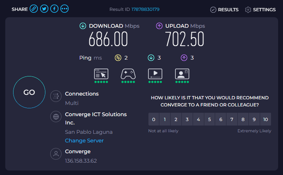Click the upload arrow icon beside UPLOAD
This screenshot has width=283, height=175.
159,26
